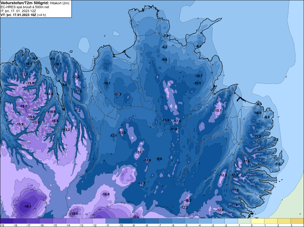Select the darkest purple legend swatch at -19
This screenshot has height=227, width=304.
pyautogui.click(x=7, y=221)
